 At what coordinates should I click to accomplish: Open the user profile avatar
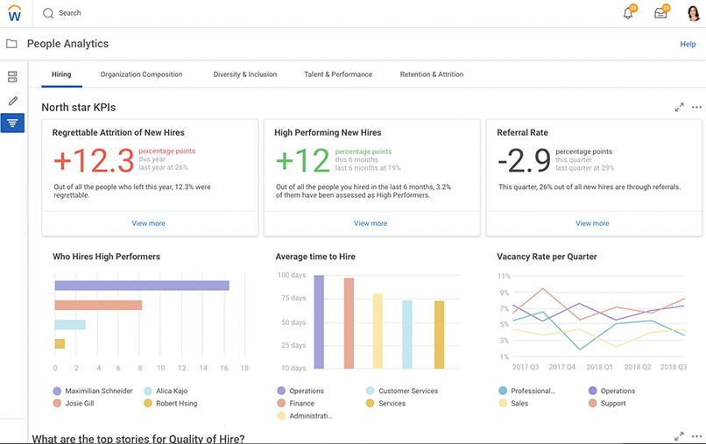[x=692, y=13]
